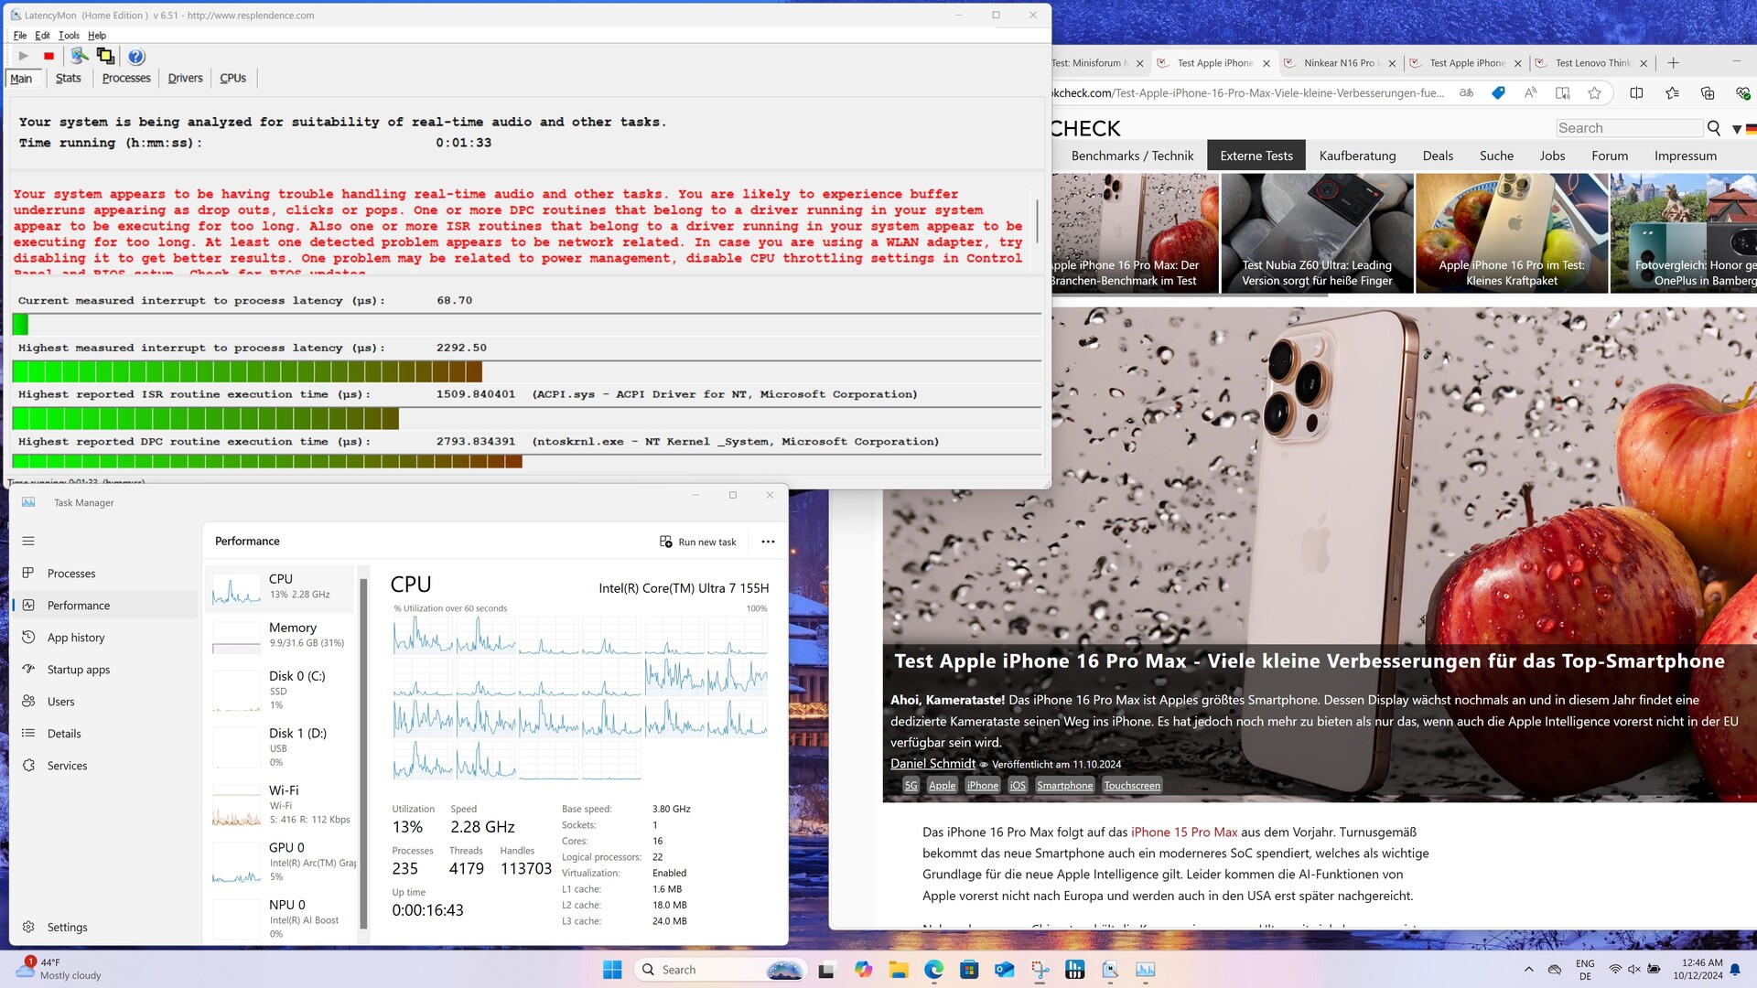Open Task Manager Settings
Image resolution: width=1757 pixels, height=988 pixels.
tap(67, 927)
